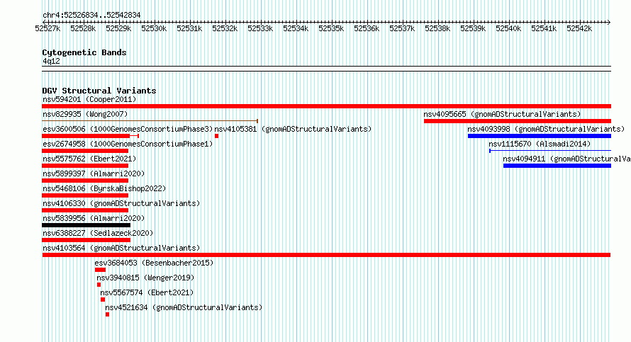Viewport: 631px width, 342px height.
Task: Click the chr4:52526834..52542834 coordinate label
Action: (x=91, y=16)
